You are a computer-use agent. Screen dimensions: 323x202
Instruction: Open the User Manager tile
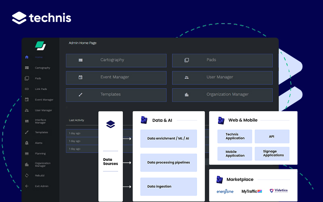pyautogui.click(x=222, y=78)
